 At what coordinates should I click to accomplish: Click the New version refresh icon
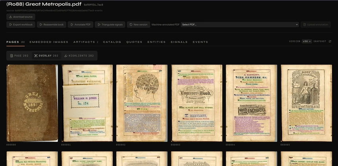pos(131,25)
